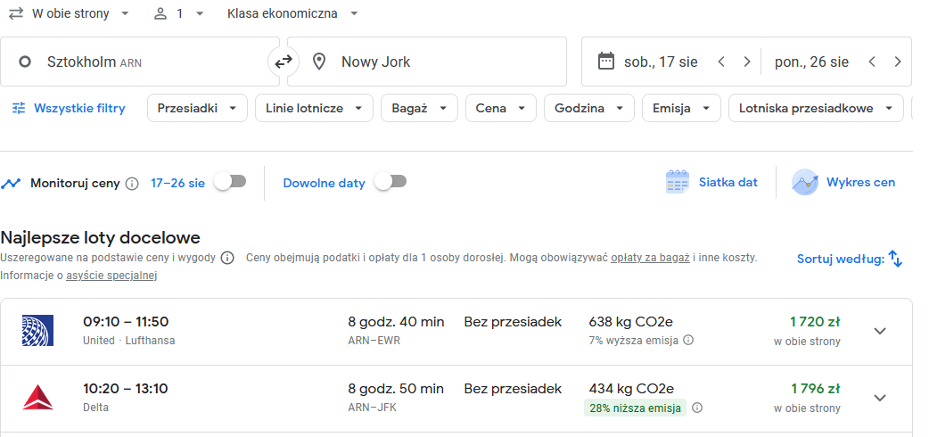This screenshot has height=437, width=929.
Task: Open the Przesiadki filter dropdown
Action: pos(197,109)
